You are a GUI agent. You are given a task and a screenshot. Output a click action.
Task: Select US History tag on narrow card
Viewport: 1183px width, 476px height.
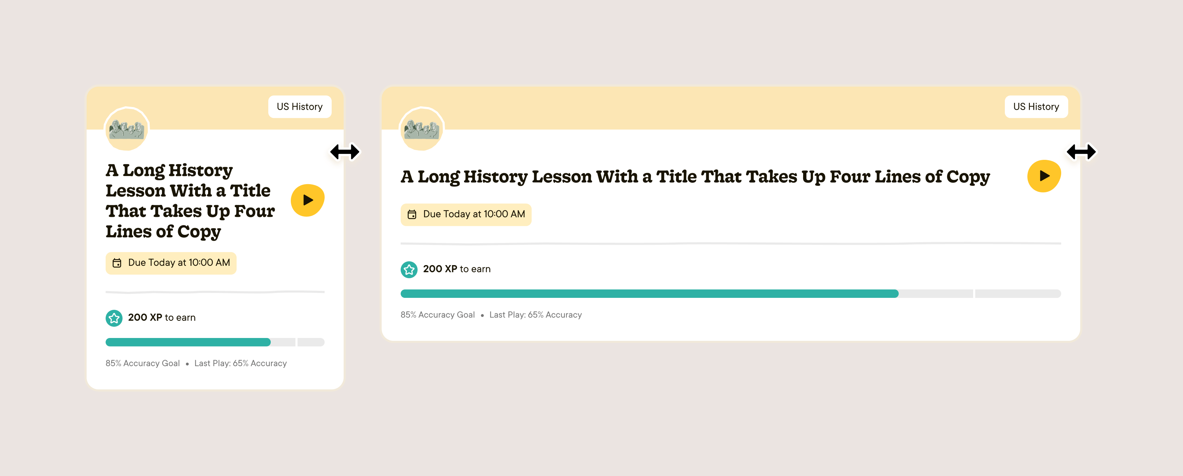pyautogui.click(x=299, y=106)
